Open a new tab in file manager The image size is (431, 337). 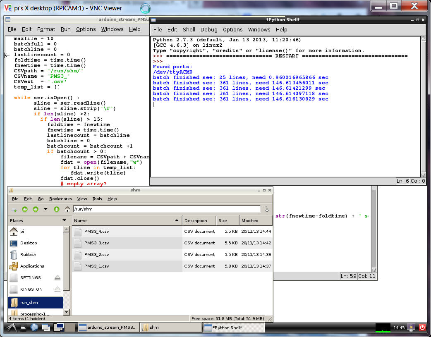coord(14,209)
